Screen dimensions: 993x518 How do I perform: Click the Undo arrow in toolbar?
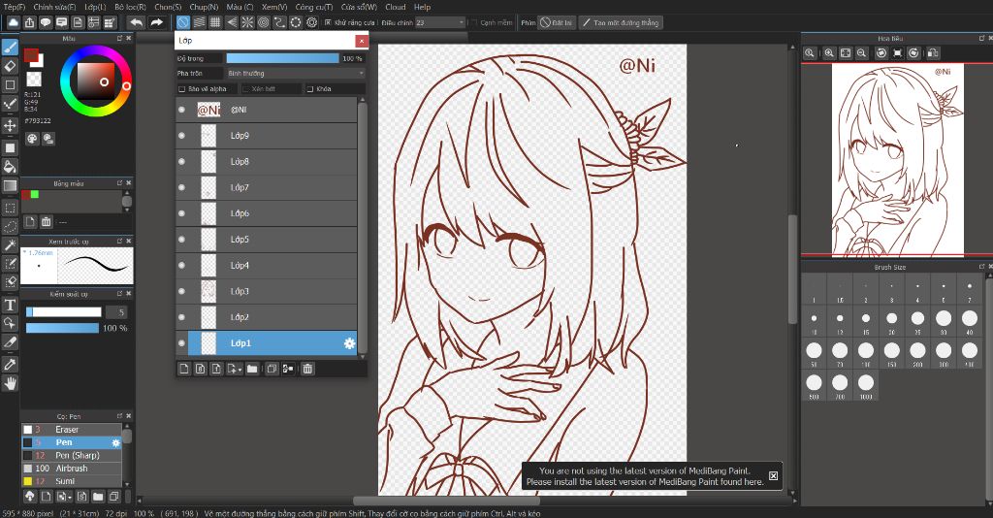point(136,21)
